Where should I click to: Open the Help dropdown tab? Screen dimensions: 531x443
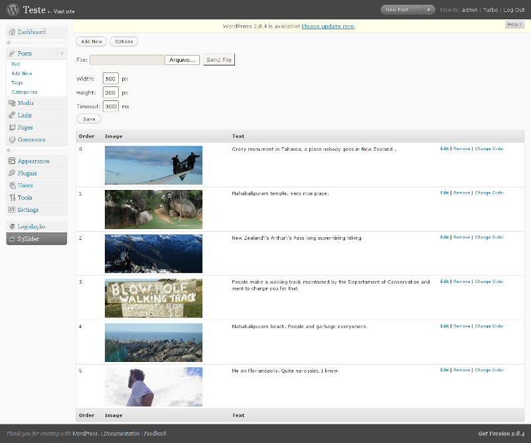(514, 25)
